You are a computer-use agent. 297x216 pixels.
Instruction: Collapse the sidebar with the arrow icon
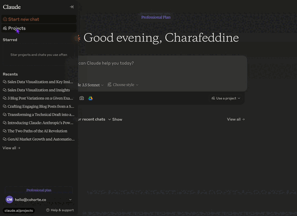(71, 7)
